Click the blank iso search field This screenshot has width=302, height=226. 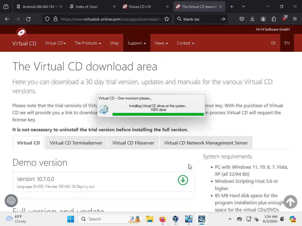[x=200, y=19]
